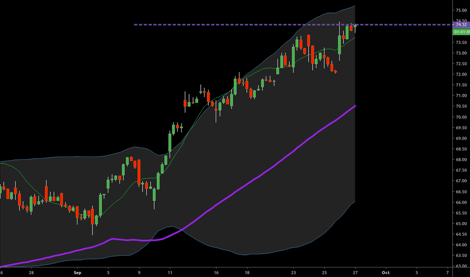
Task: Click the 67.00 price axis label
Action: (x=461, y=181)
